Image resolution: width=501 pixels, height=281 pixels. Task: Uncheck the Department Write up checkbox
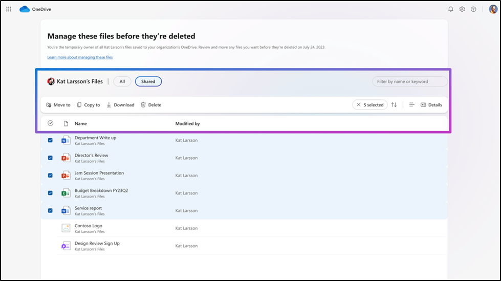tap(50, 140)
